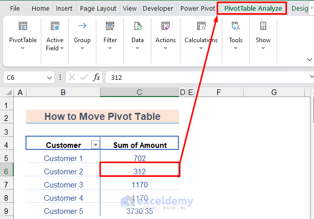Click the Actions ribbon icon
Screen dimensions: 314x219
pyautogui.click(x=166, y=26)
